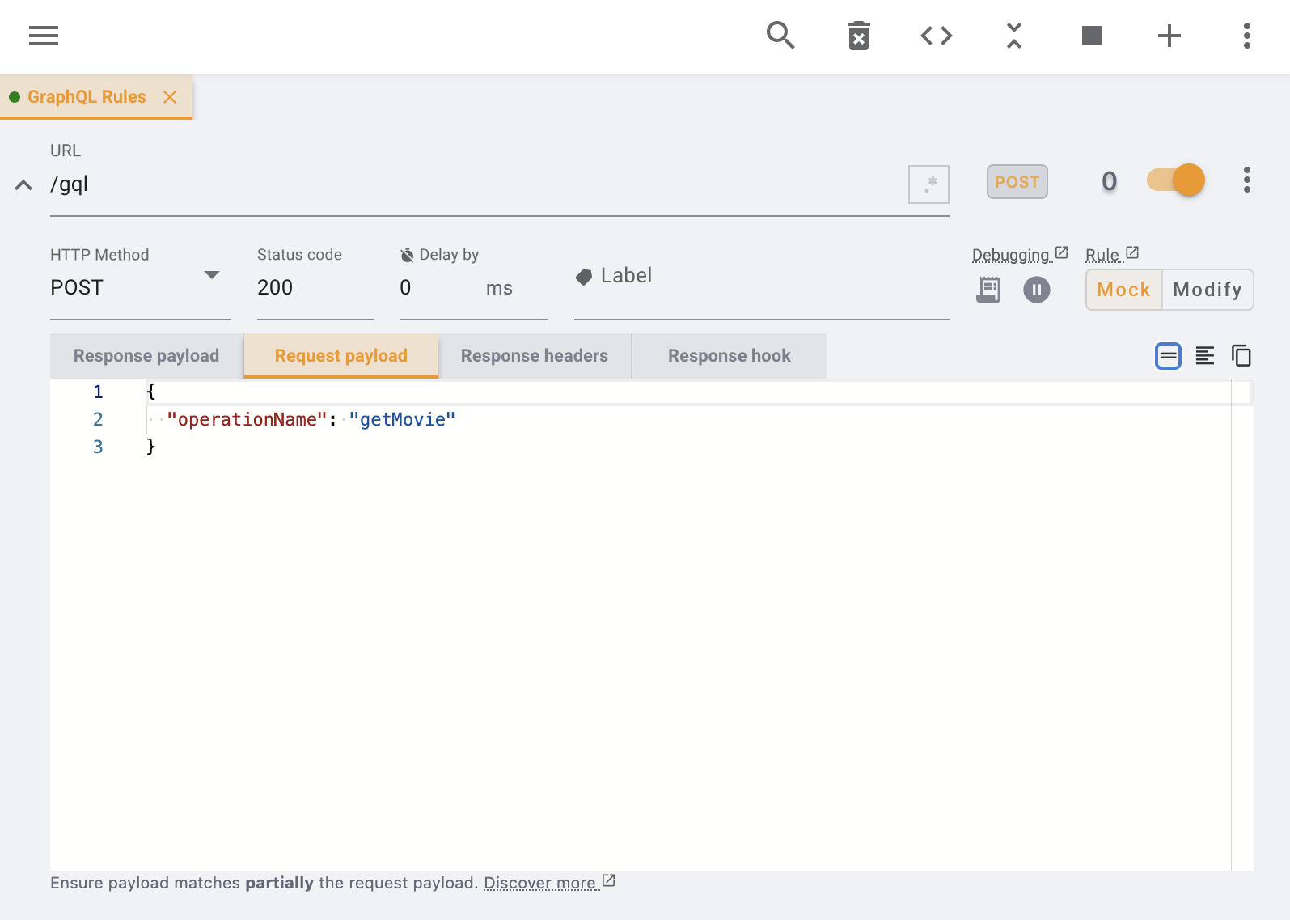Toggle the rule enabled switch off

tap(1175, 180)
